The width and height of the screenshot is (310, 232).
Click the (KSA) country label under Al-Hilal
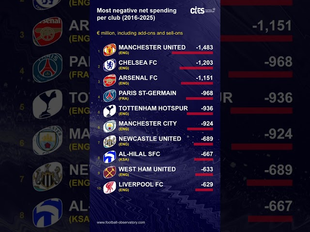(x=124, y=159)
